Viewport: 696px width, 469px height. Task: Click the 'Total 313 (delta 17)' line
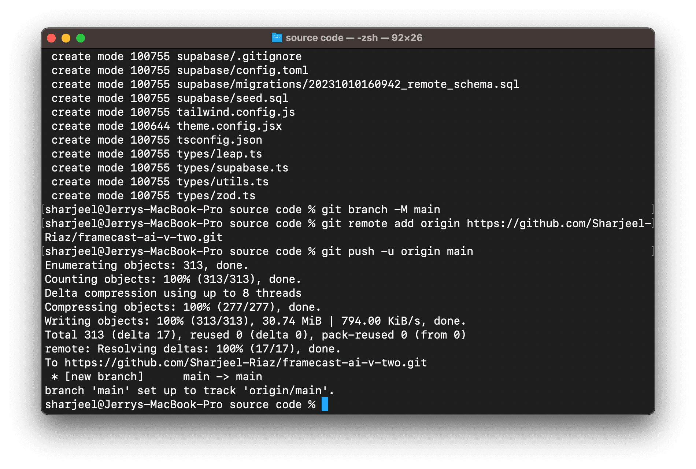click(x=255, y=335)
